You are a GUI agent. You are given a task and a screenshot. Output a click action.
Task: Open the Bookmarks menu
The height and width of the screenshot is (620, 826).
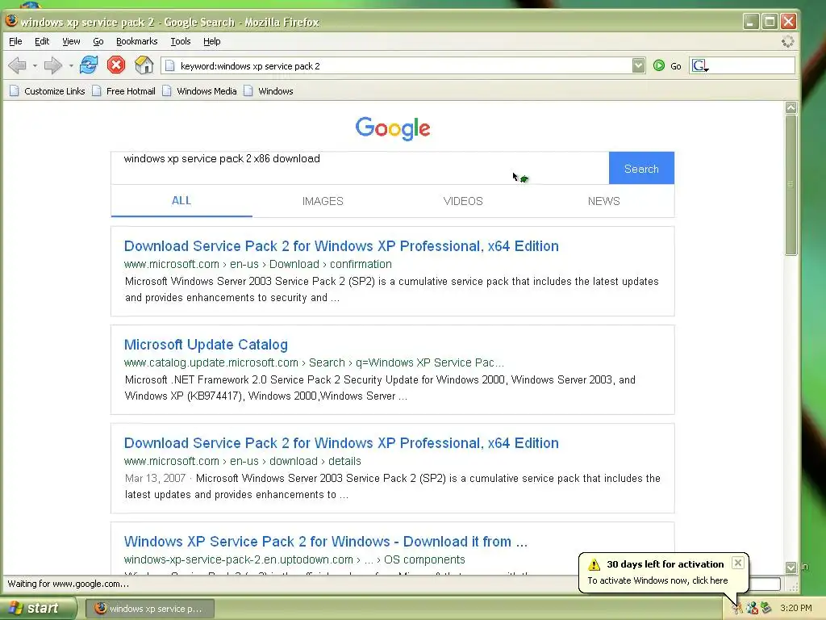[x=136, y=41]
